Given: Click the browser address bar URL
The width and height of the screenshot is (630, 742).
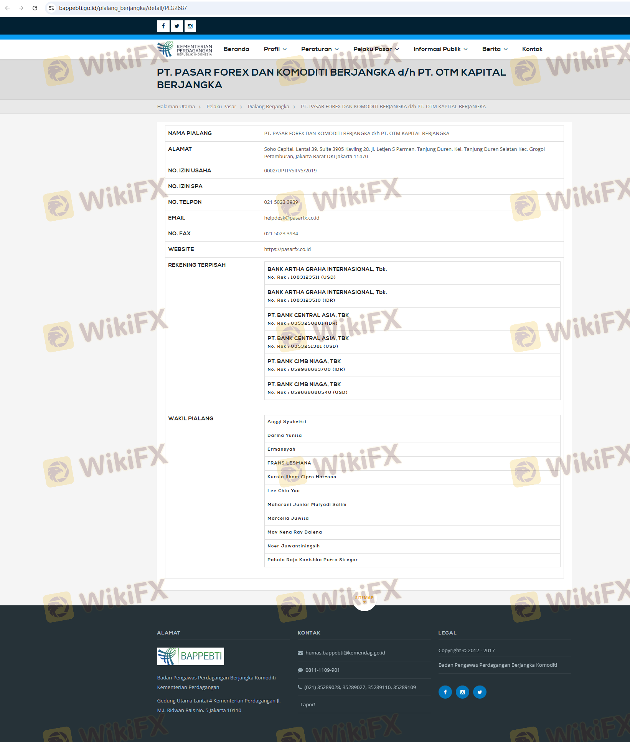Looking at the screenshot, I should pyautogui.click(x=123, y=8).
